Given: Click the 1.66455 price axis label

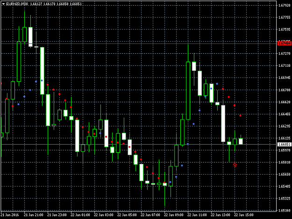Looking at the screenshot, I should click(285, 114).
